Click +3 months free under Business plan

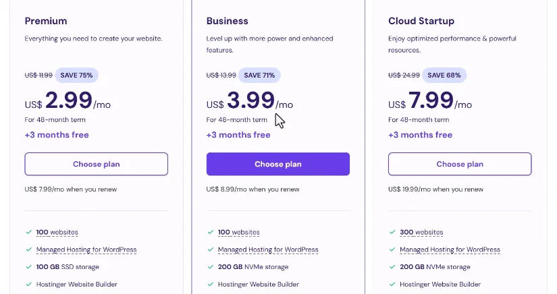point(238,135)
